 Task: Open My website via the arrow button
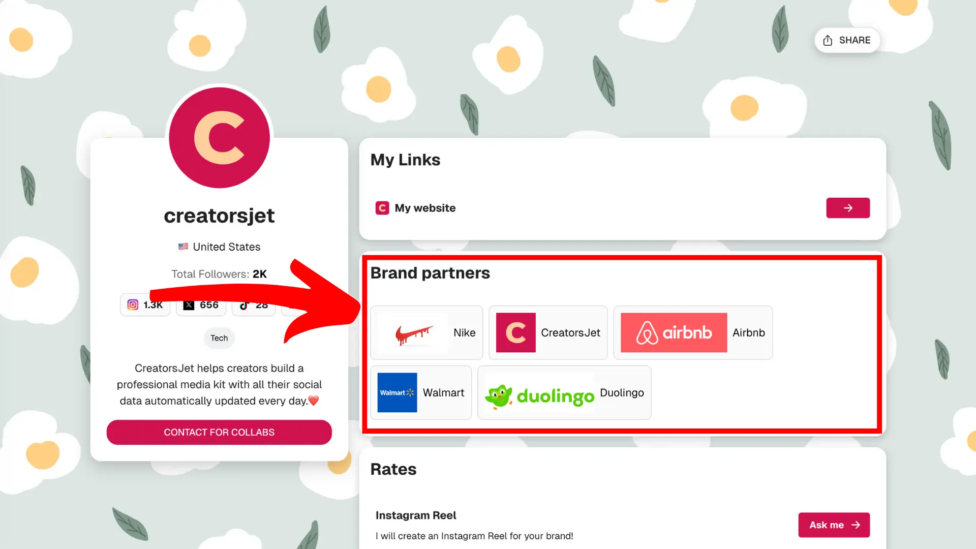pos(847,208)
